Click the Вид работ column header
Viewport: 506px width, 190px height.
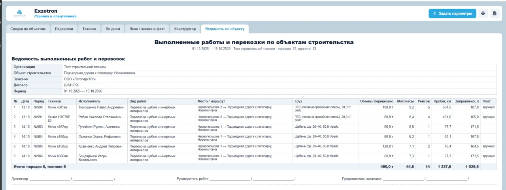pos(162,101)
